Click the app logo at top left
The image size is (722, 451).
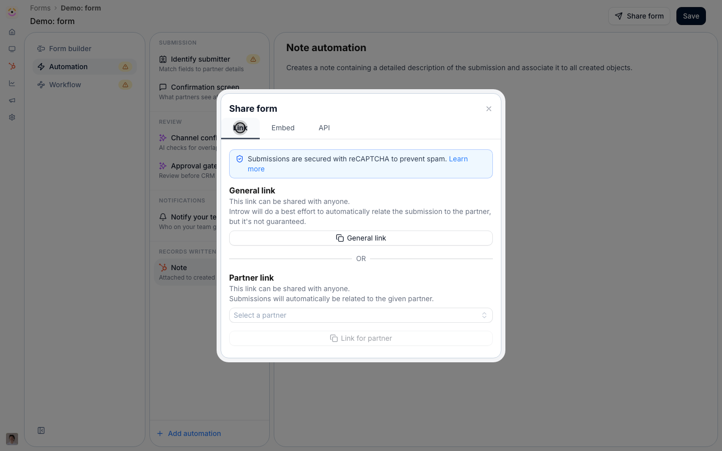pyautogui.click(x=12, y=12)
